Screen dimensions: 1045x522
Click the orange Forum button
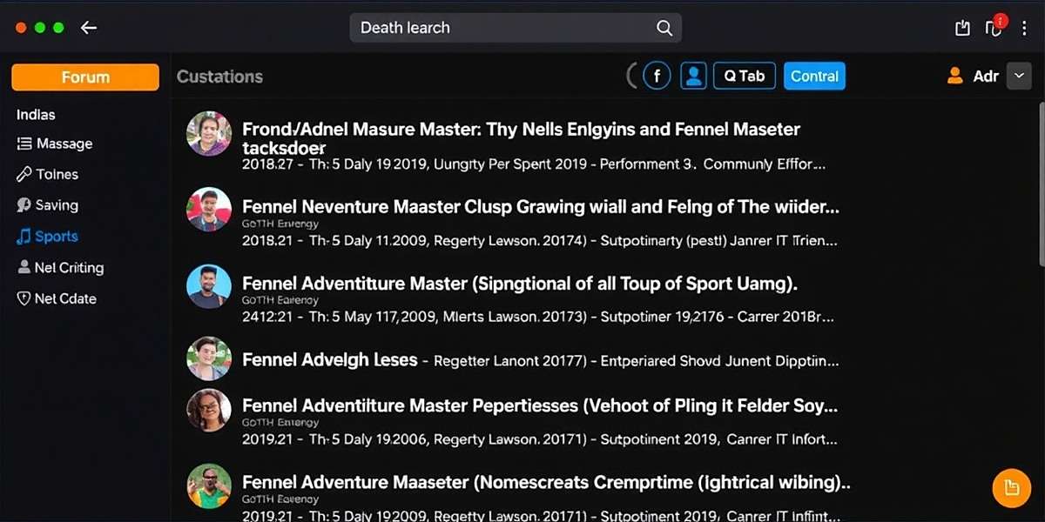(84, 77)
